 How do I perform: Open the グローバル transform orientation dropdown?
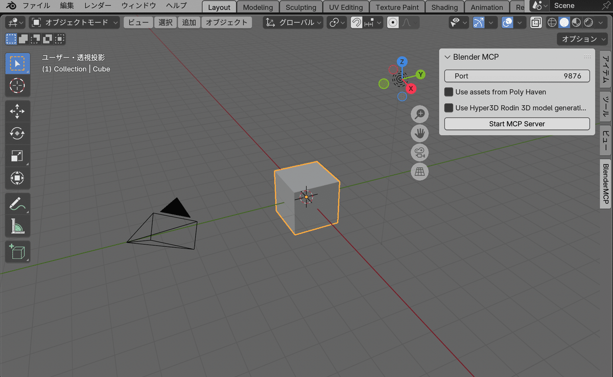pos(293,22)
